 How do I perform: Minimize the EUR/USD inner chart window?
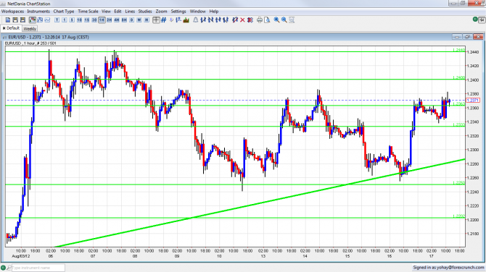point(456,37)
